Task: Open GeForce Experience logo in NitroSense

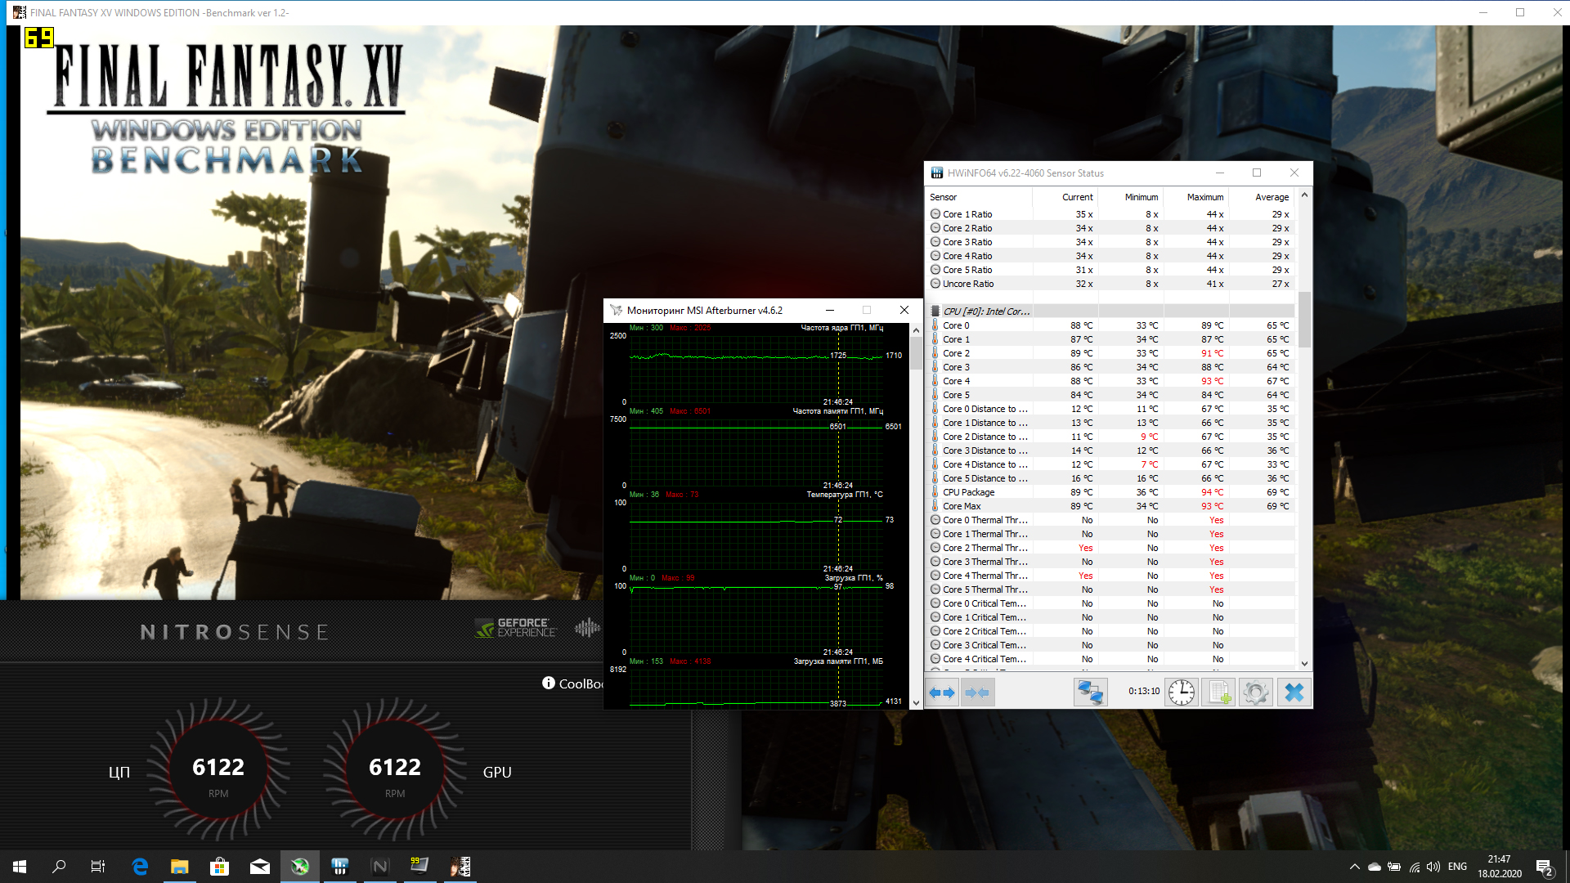Action: click(516, 628)
